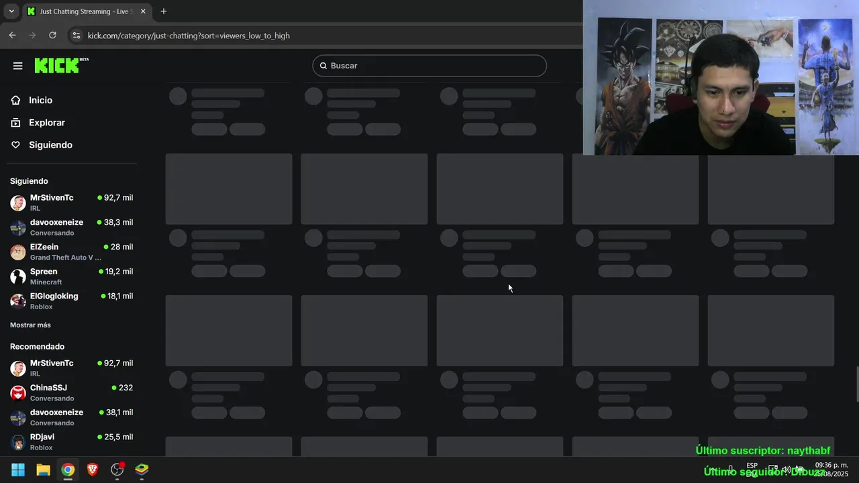Click RDjavi avatar icon
859x483 pixels.
[x=18, y=442]
